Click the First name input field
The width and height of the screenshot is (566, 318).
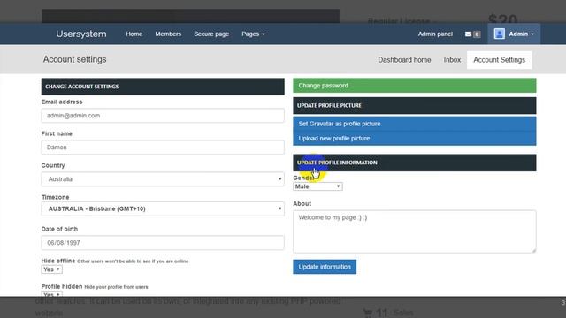[x=163, y=148]
